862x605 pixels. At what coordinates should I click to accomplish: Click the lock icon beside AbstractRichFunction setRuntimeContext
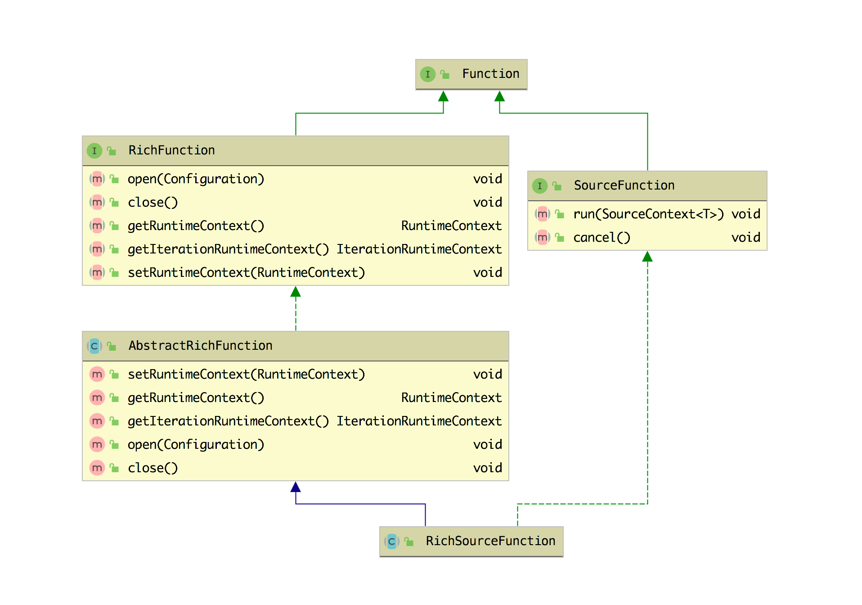coord(114,375)
